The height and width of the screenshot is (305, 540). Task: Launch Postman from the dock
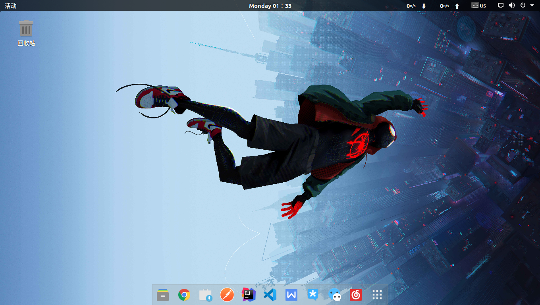tap(227, 295)
